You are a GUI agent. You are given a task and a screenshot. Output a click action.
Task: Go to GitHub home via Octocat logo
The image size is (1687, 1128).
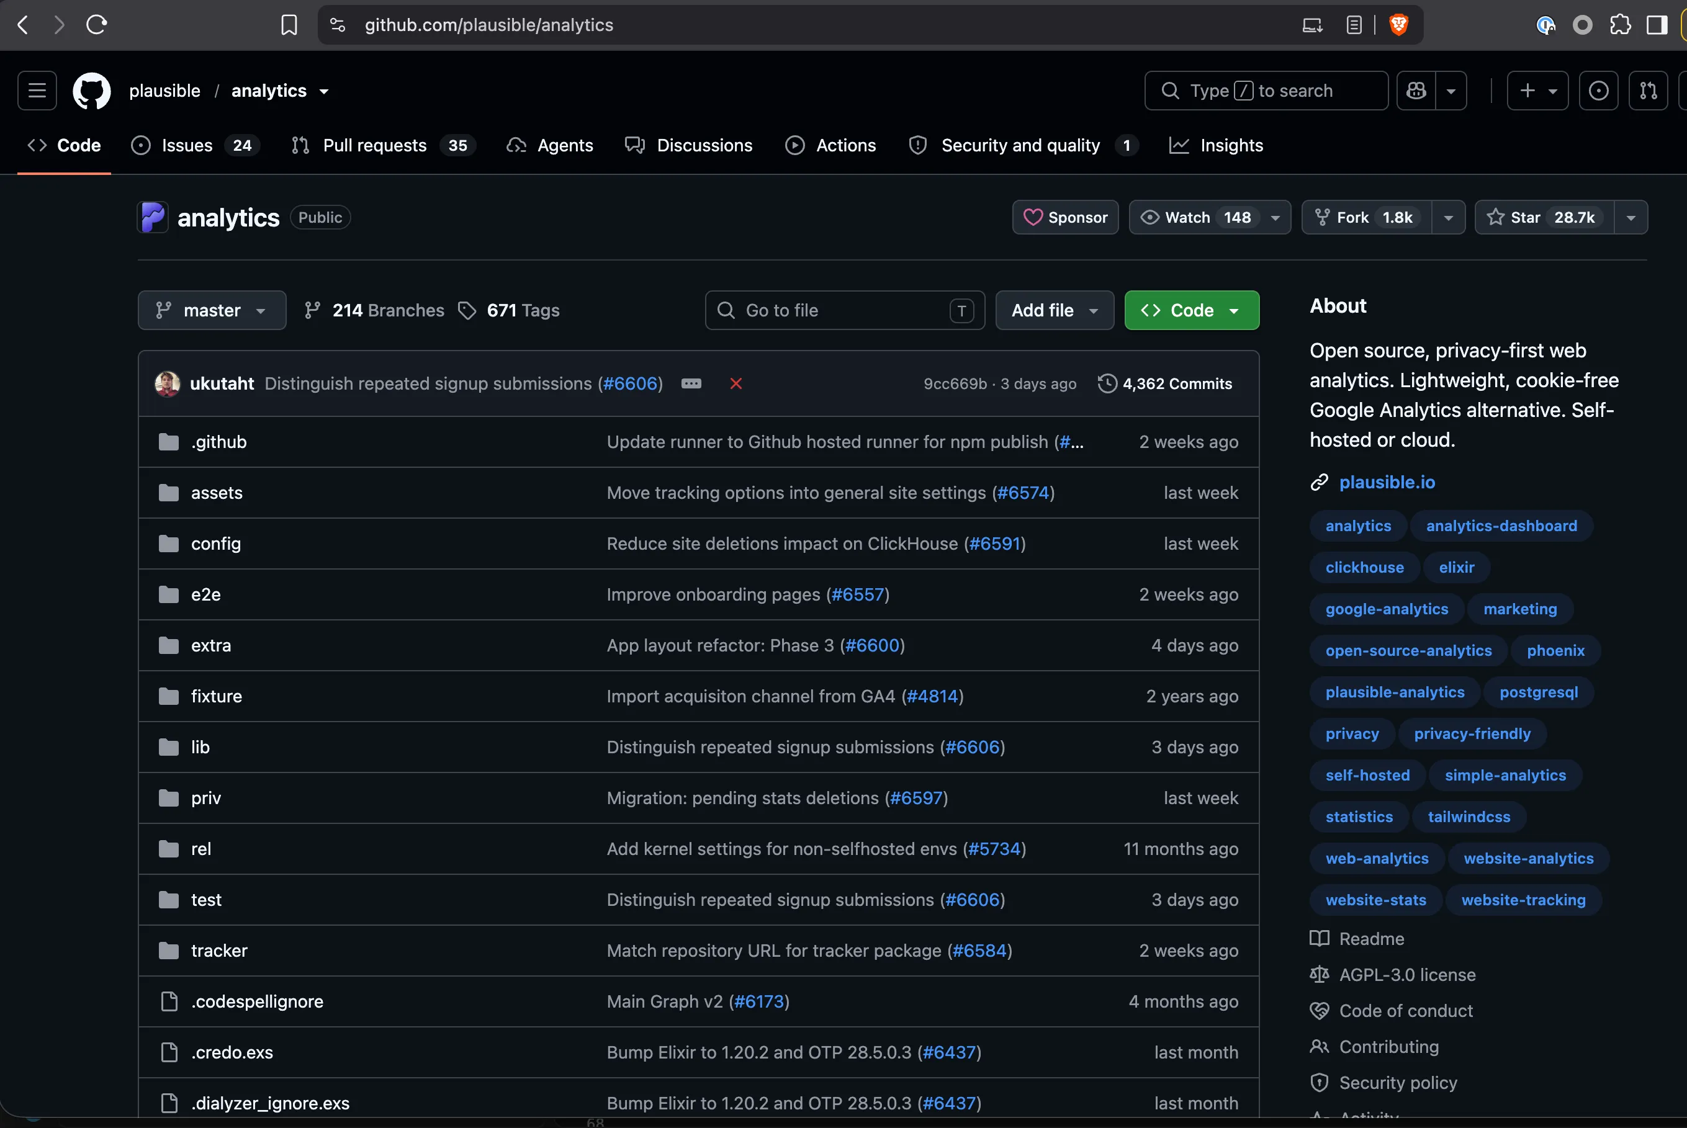coord(91,91)
